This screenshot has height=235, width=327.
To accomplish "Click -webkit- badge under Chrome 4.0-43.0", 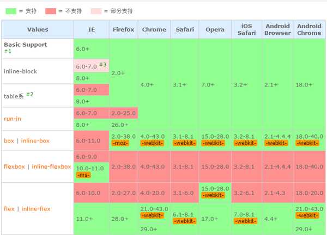I will [x=153, y=143].
